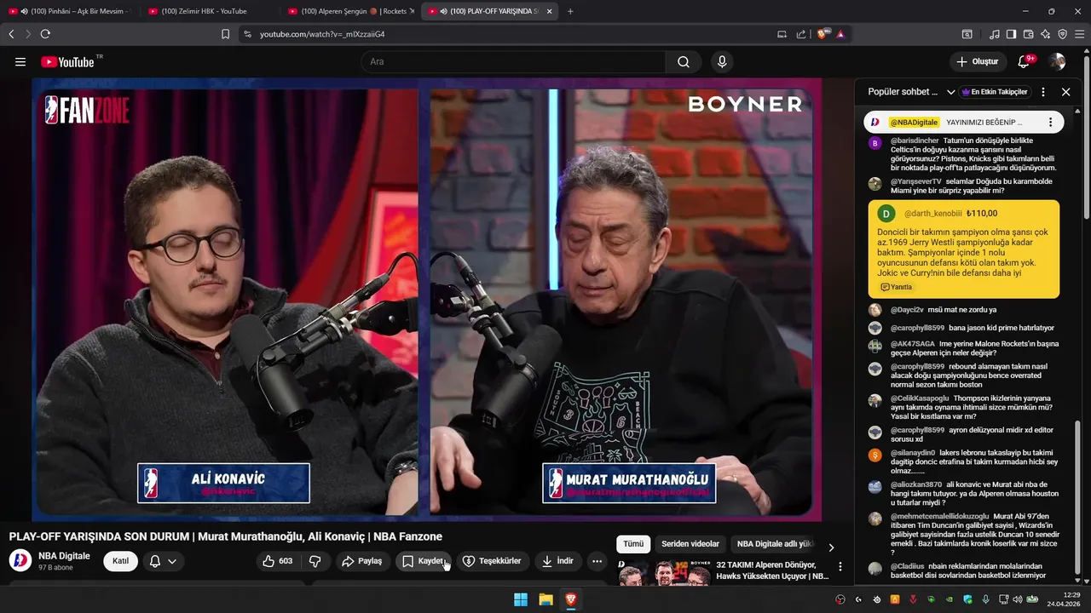Click the Katıl membership button

pyautogui.click(x=120, y=561)
